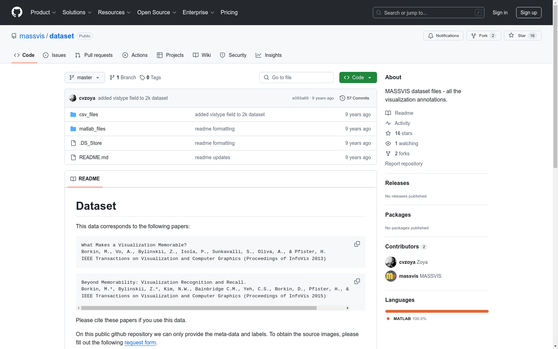This screenshot has width=558, height=349.
Task: Click the csv_files folder icon
Action: tap(73, 114)
